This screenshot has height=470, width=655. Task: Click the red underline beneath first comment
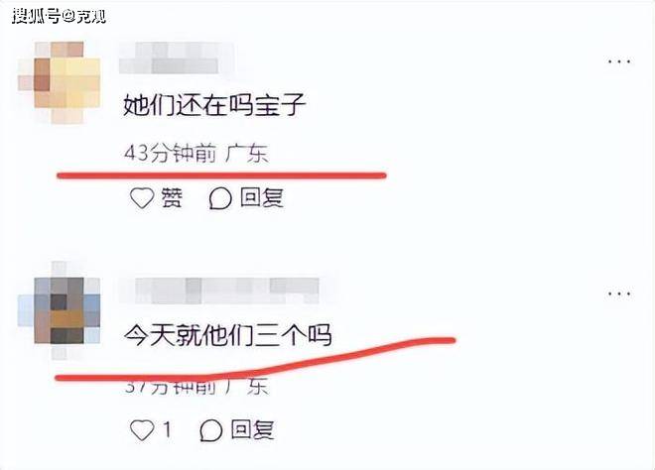(x=221, y=176)
